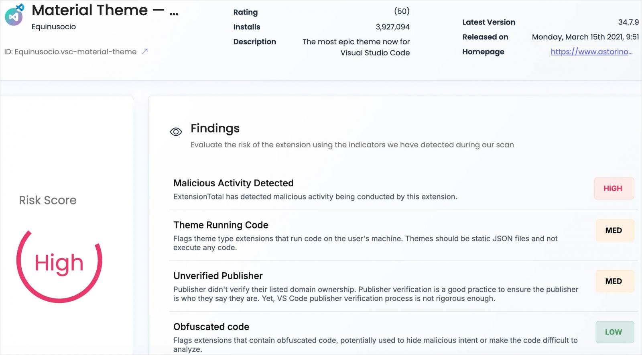The image size is (642, 355).
Task: Click the ID: Equinusocio.vsc-material-theme text
Action: pos(70,52)
